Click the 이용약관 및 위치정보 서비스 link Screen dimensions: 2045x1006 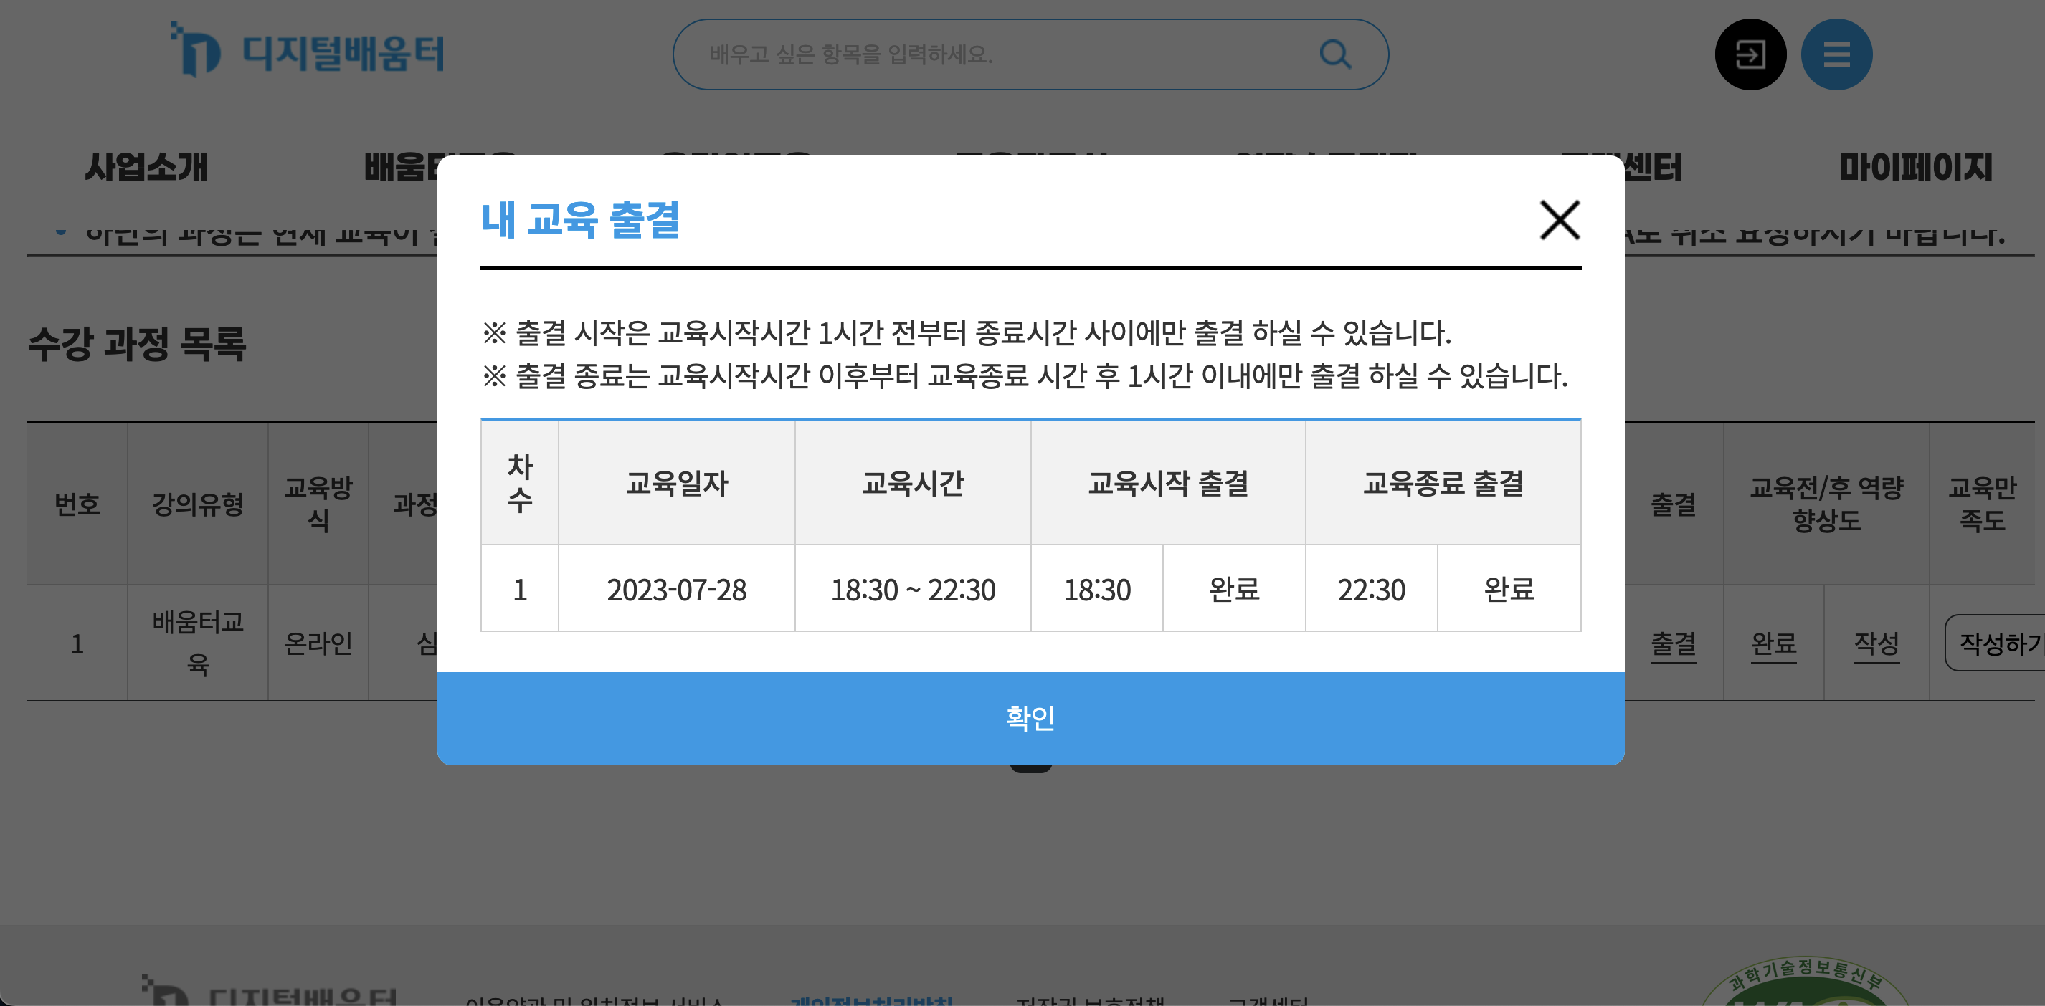[595, 1000]
